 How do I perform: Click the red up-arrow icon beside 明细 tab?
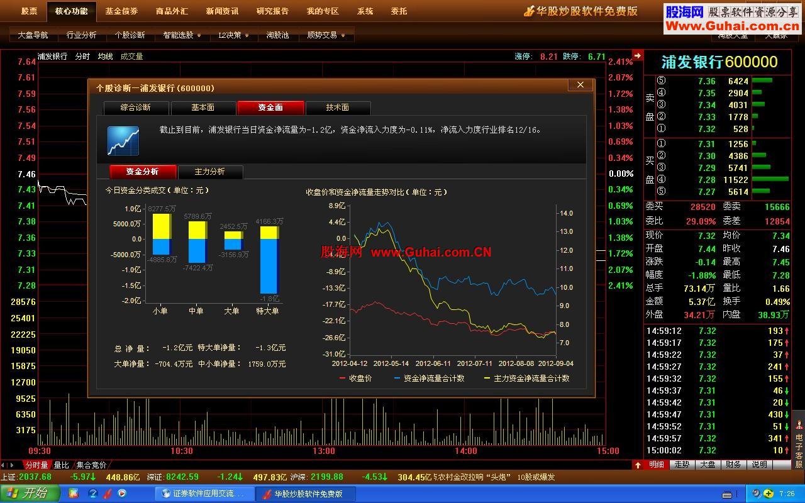point(638,465)
